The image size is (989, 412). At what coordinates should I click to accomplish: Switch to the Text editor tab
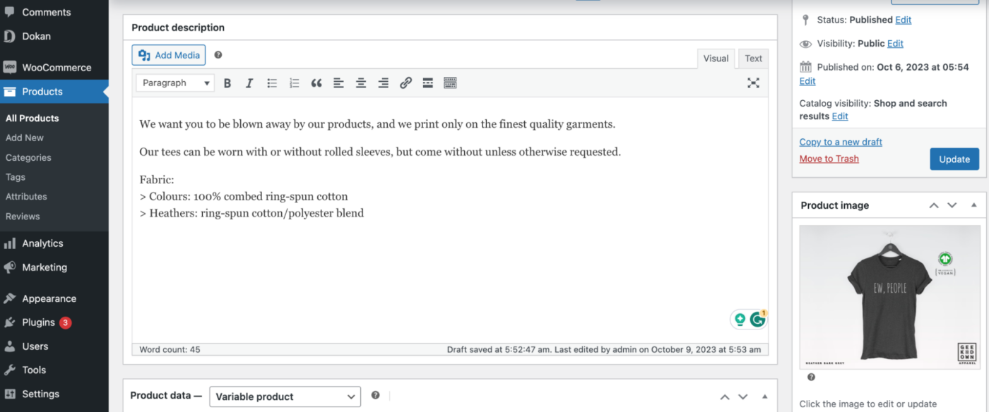tap(753, 59)
